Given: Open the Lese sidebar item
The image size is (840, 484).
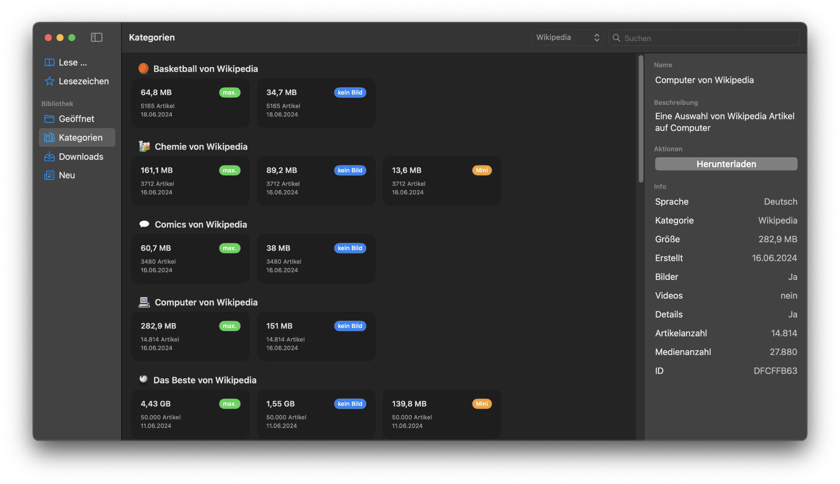Looking at the screenshot, I should point(77,62).
